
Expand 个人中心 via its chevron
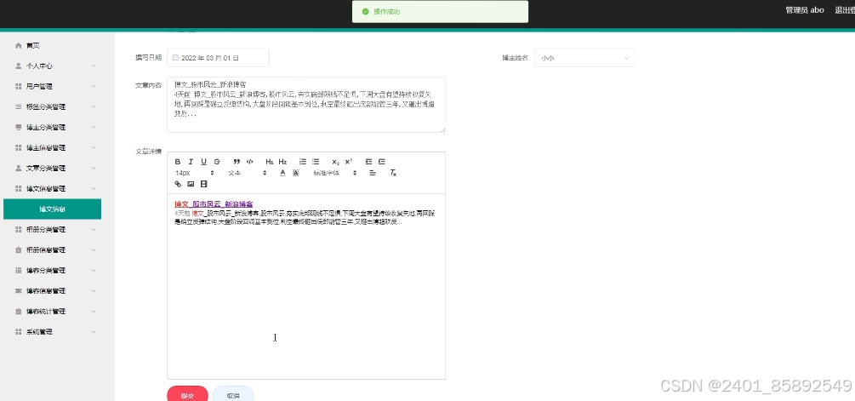[x=94, y=66]
